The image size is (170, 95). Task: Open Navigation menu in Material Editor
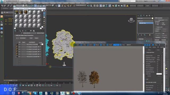coord(26,9)
